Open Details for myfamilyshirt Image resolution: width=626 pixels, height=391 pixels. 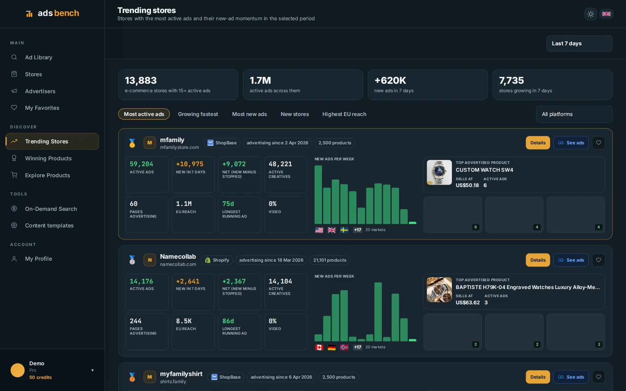click(x=538, y=377)
